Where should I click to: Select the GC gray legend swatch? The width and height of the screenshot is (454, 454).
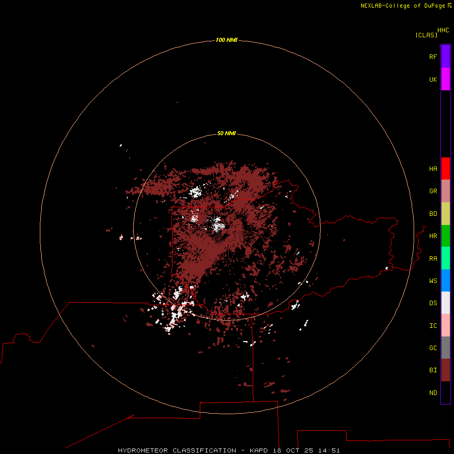point(445,348)
